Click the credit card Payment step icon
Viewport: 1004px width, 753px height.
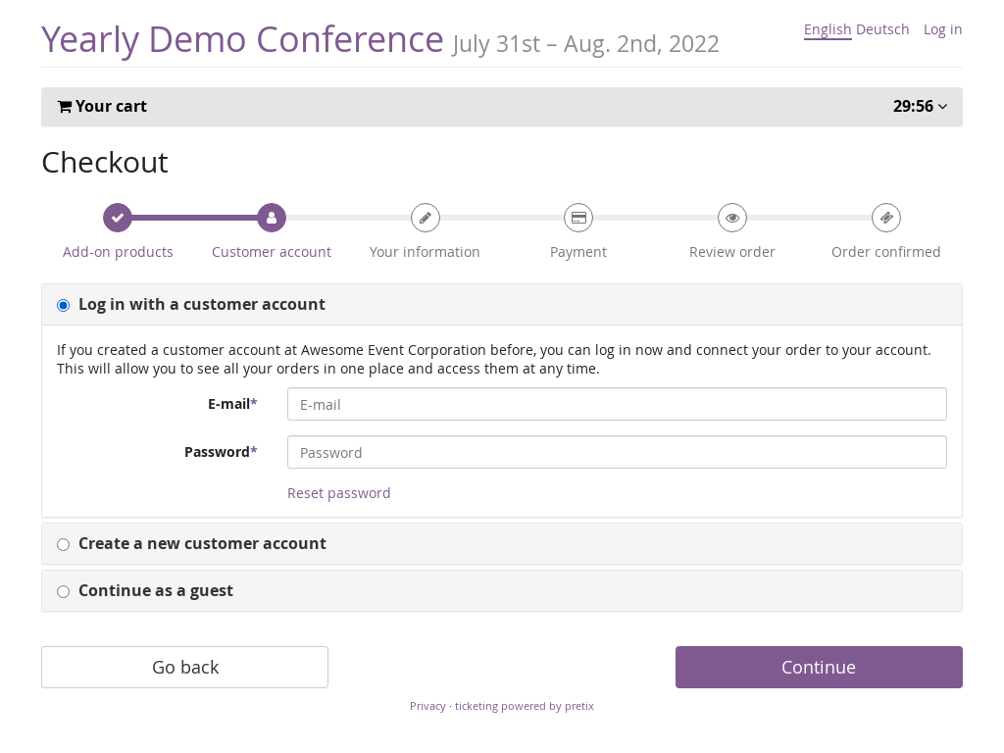pos(578,218)
